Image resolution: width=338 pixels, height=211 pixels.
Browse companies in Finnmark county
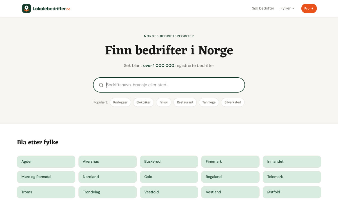tap(230, 161)
